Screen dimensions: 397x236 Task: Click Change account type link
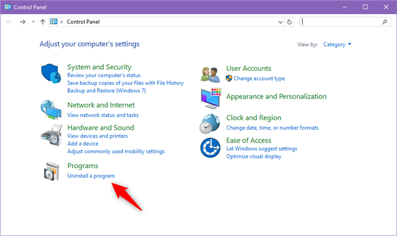[x=259, y=78]
